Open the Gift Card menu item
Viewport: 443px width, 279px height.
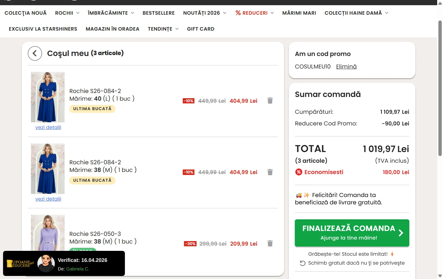(x=201, y=29)
